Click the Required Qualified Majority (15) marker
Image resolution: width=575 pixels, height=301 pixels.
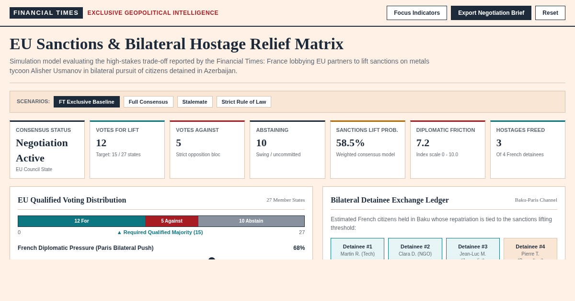(x=160, y=232)
